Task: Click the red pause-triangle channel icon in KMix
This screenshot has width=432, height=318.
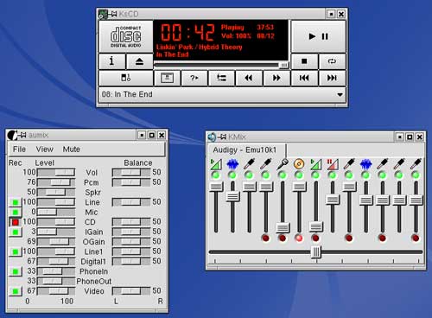Action: coord(333,164)
